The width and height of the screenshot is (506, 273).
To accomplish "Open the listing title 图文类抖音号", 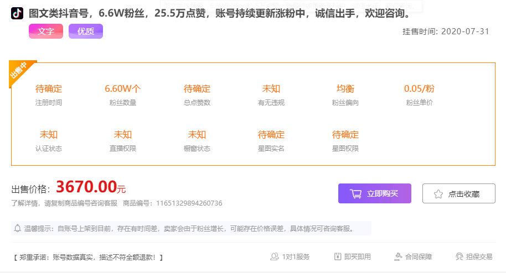I will point(220,13).
